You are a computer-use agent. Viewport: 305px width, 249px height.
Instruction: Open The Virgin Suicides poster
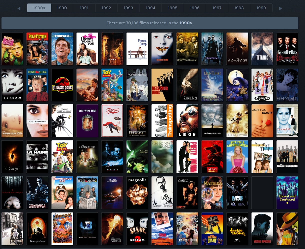click(x=12, y=121)
